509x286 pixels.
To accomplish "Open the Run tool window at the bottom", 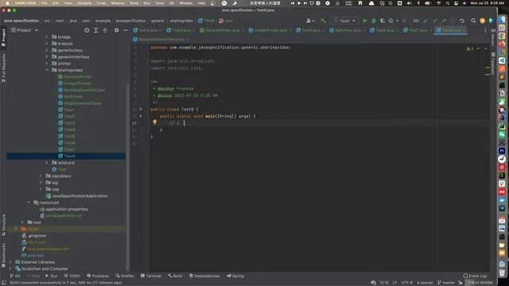I will coord(51,276).
